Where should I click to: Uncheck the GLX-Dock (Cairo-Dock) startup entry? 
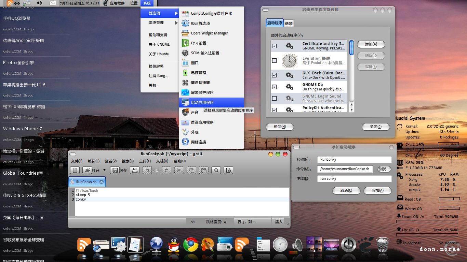(274, 75)
